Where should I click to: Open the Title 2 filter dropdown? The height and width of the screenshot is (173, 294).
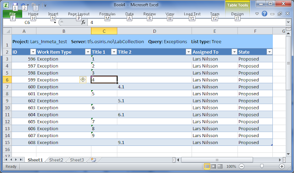188,52
